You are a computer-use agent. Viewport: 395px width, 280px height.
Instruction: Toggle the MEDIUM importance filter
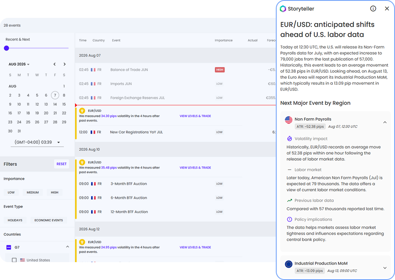tap(33, 192)
